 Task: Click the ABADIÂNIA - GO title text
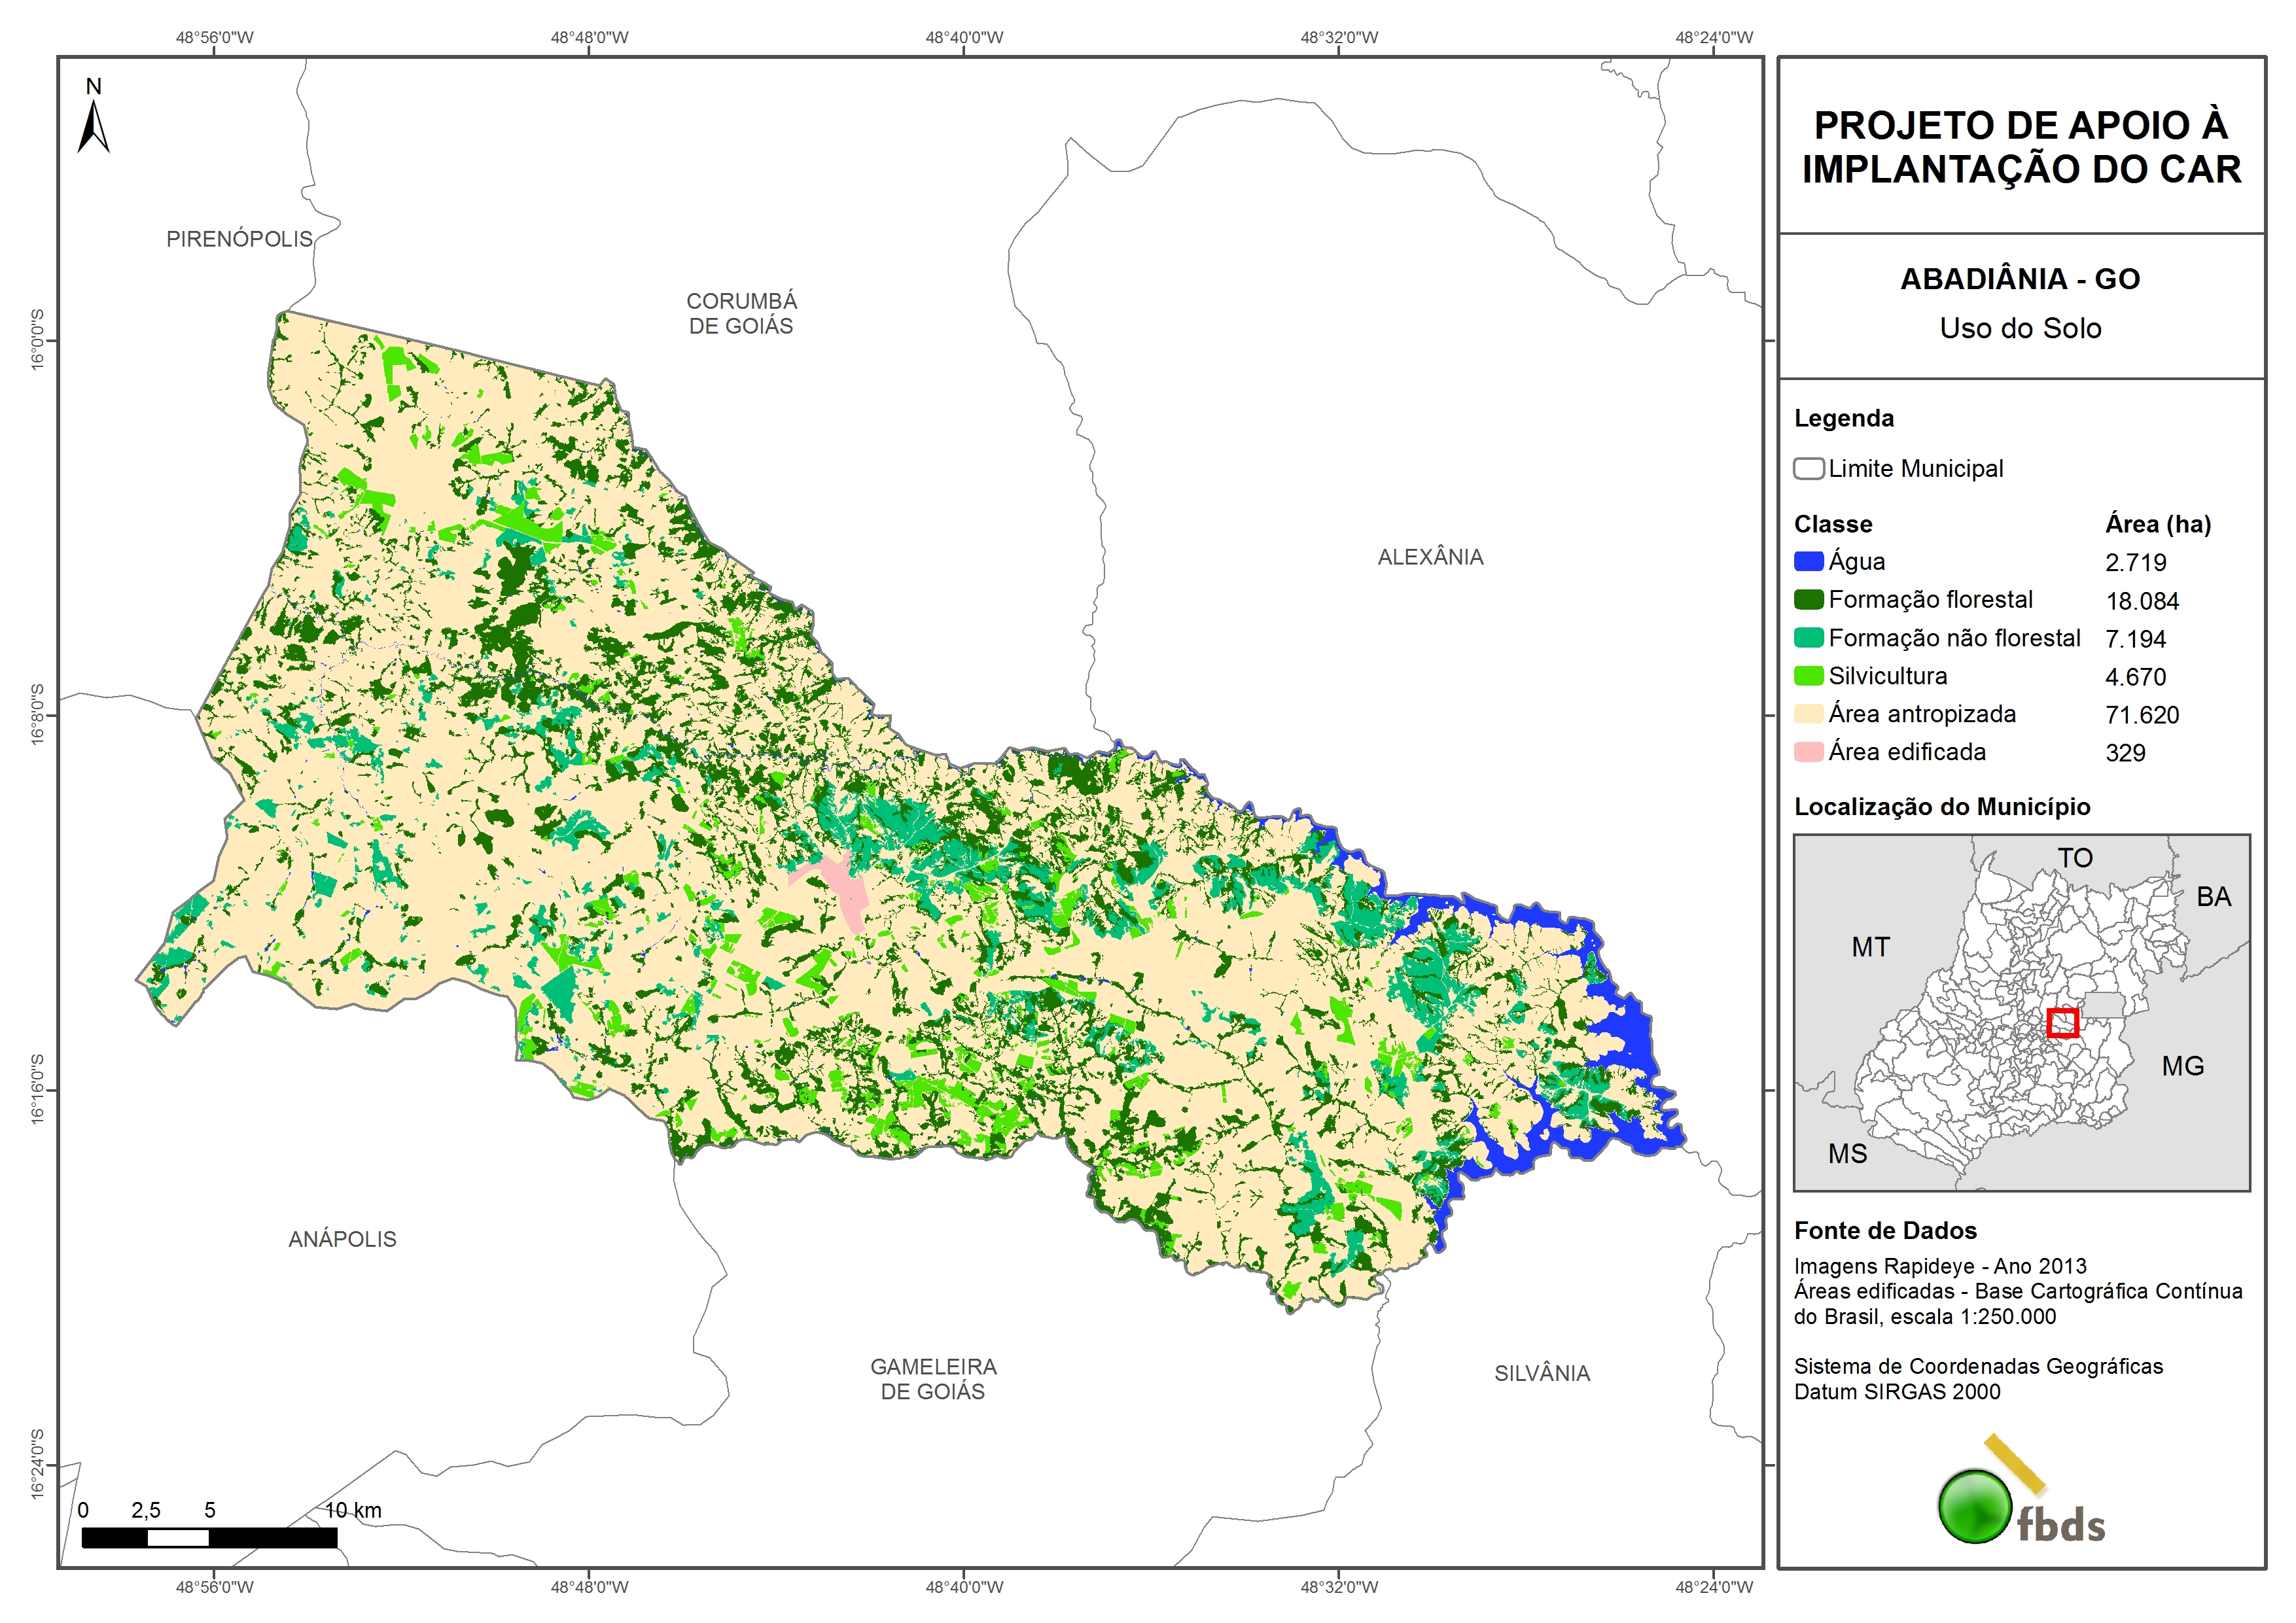[2020, 279]
